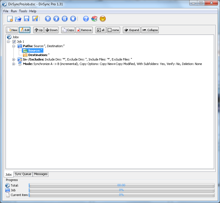Viewport: 220px width, 203px height.
Task: Click the Remove button with red X
Action: [x=84, y=30]
